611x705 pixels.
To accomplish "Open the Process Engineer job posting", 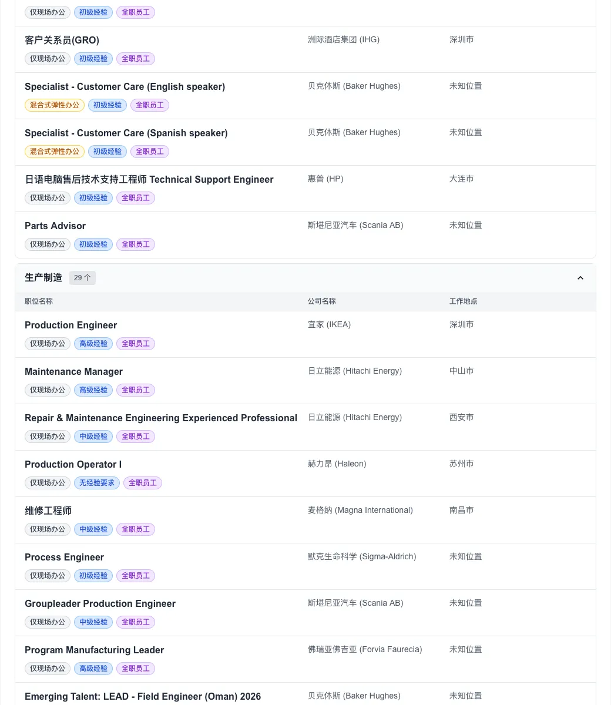I will tap(64, 558).
